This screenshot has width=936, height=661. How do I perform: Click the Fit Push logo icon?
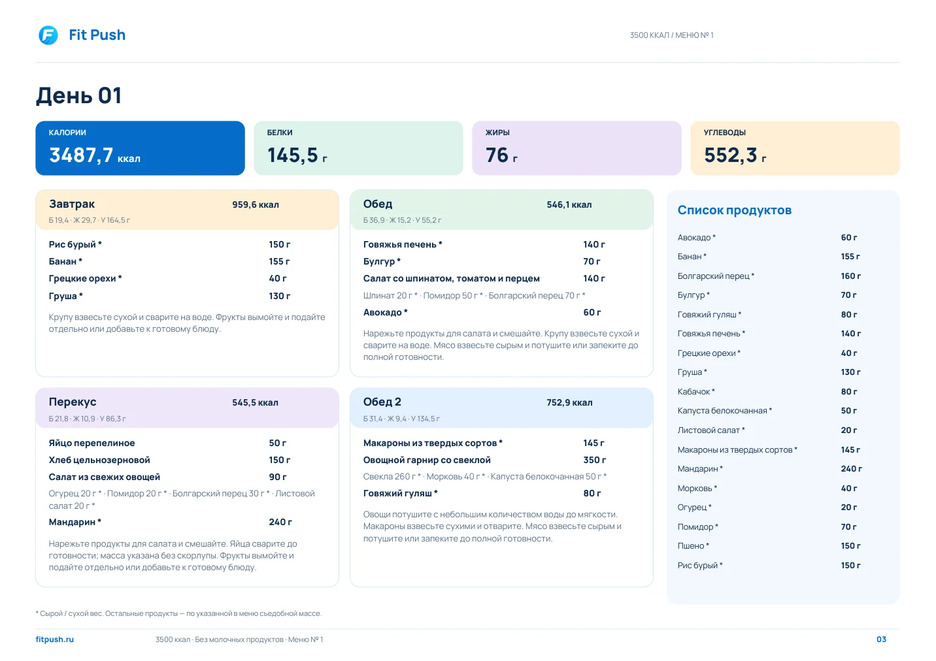[x=48, y=35]
